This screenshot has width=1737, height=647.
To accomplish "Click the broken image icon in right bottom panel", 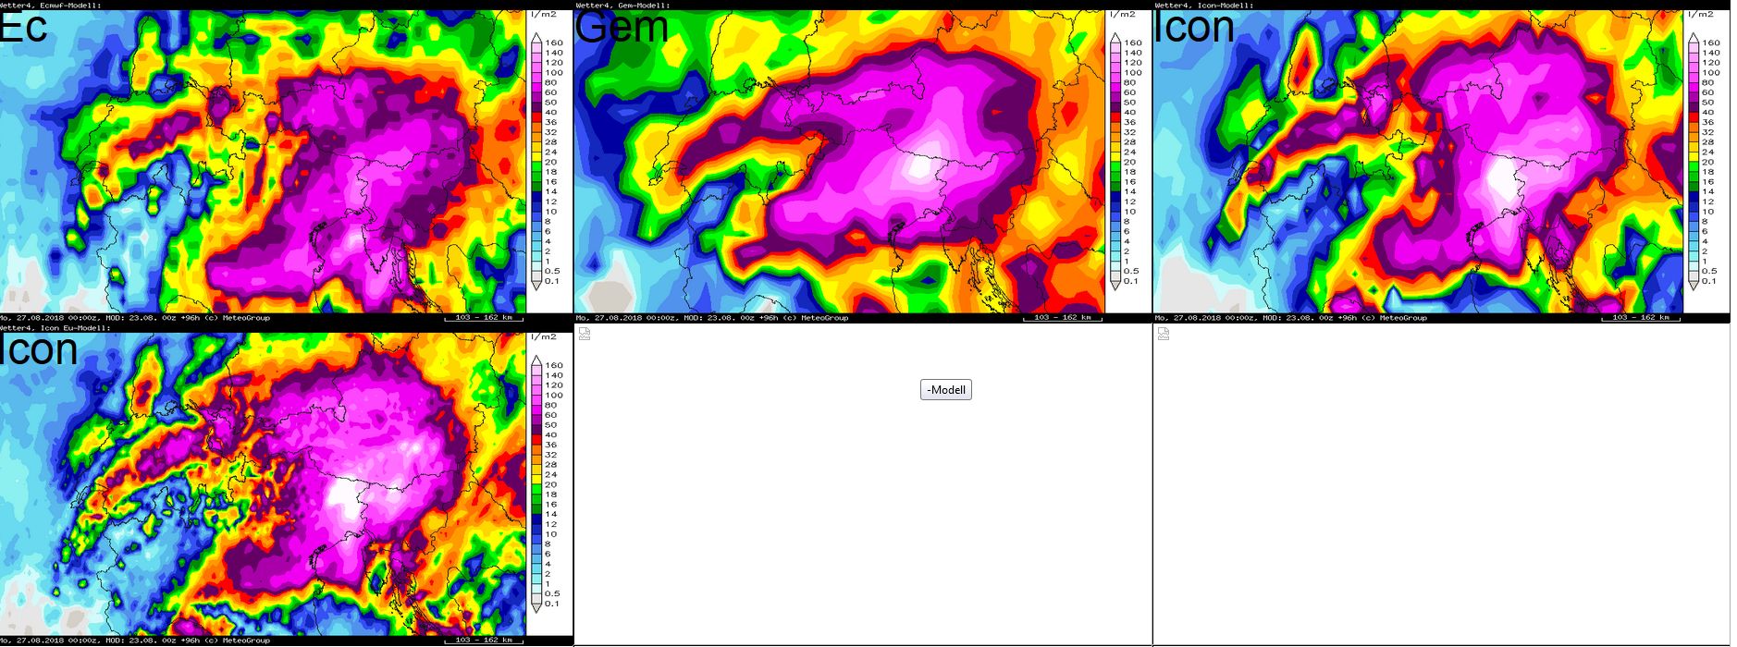I will pyautogui.click(x=1164, y=334).
